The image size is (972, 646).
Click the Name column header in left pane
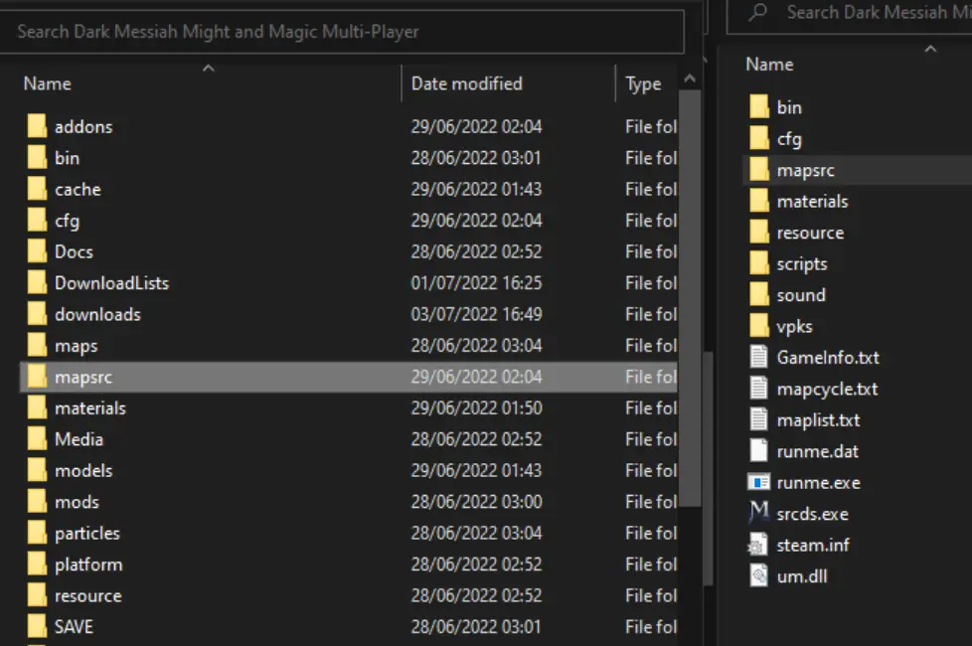[x=50, y=83]
